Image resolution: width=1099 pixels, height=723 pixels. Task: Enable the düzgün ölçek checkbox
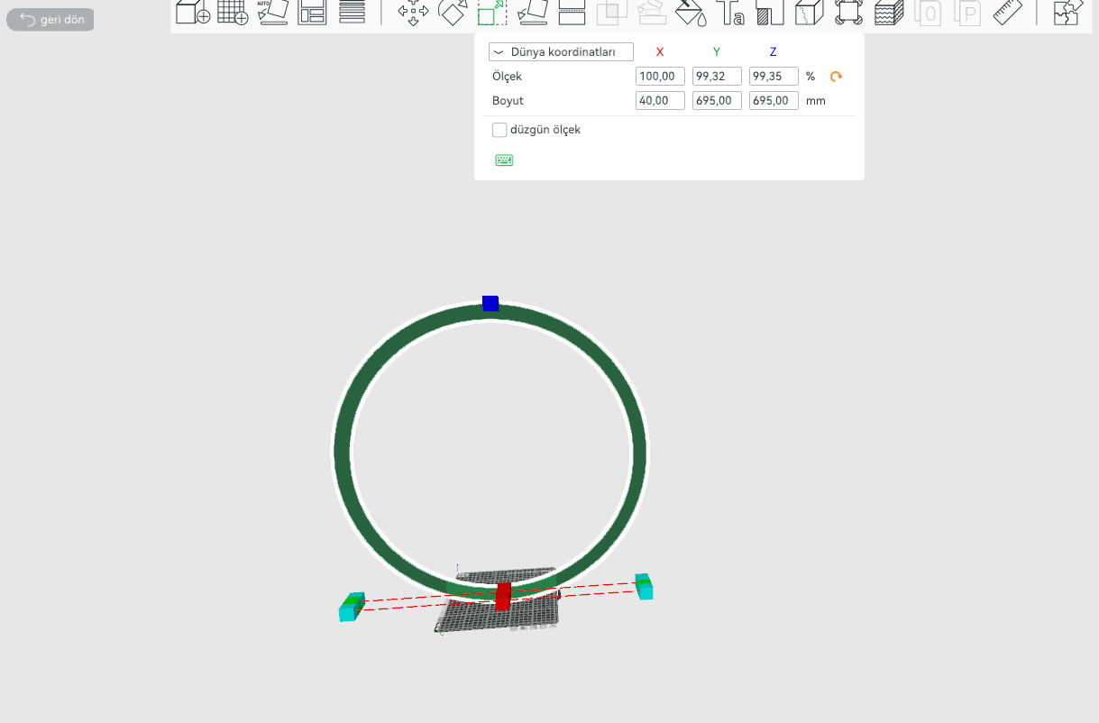tap(499, 130)
